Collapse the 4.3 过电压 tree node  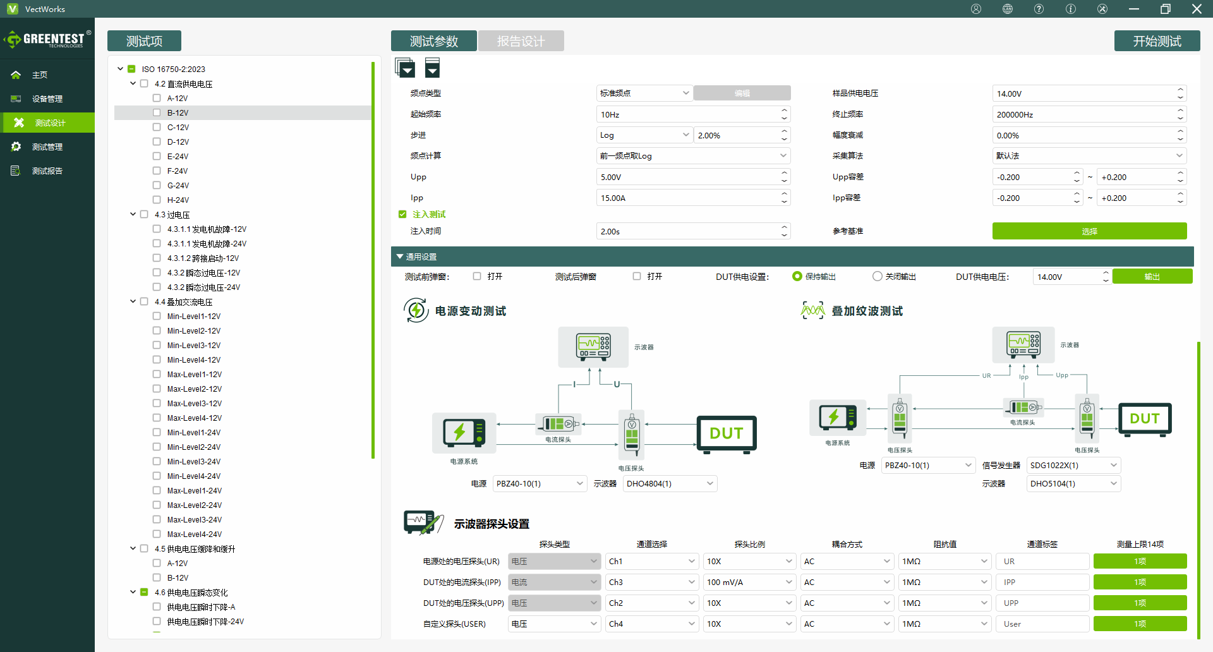[x=133, y=214]
